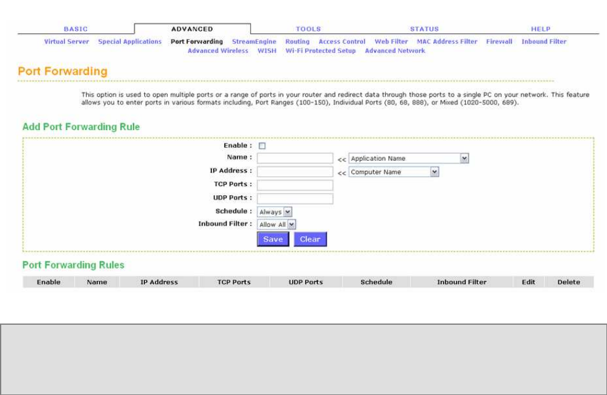607x395 pixels.
Task: Go to the STATUS tab
Action: tap(424, 29)
